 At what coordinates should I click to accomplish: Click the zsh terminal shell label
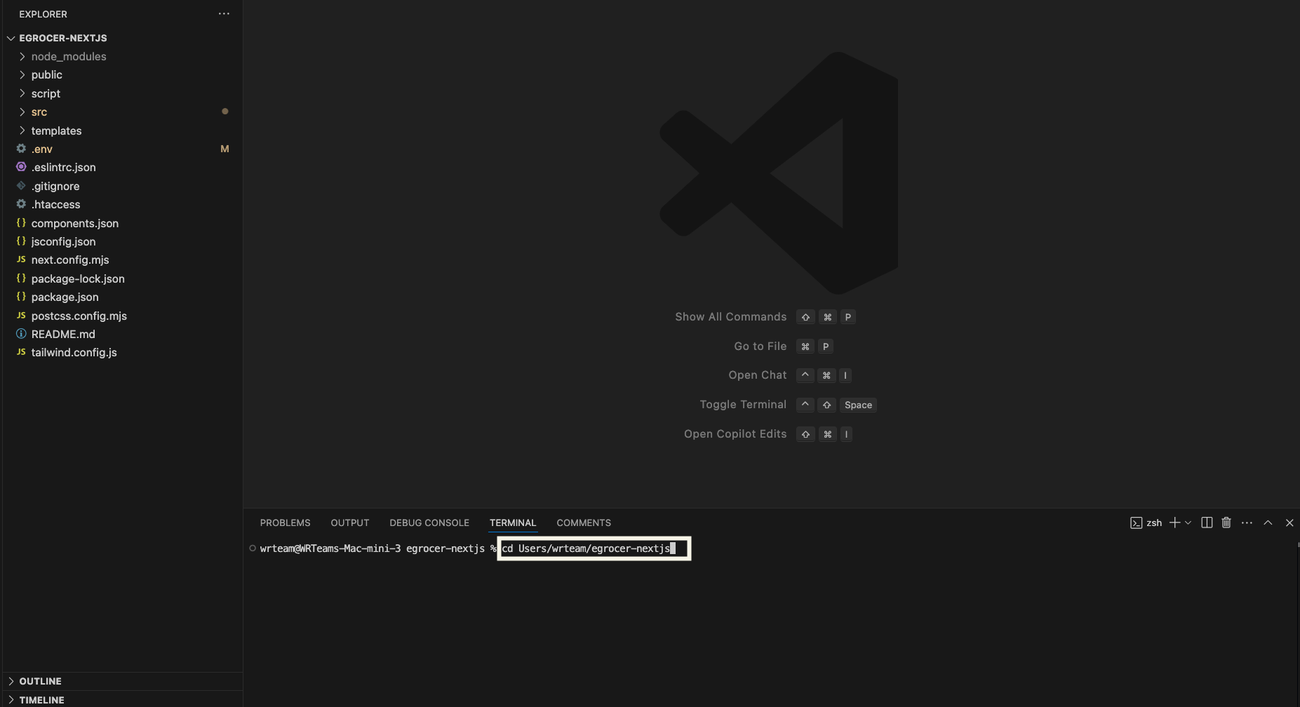point(1154,523)
